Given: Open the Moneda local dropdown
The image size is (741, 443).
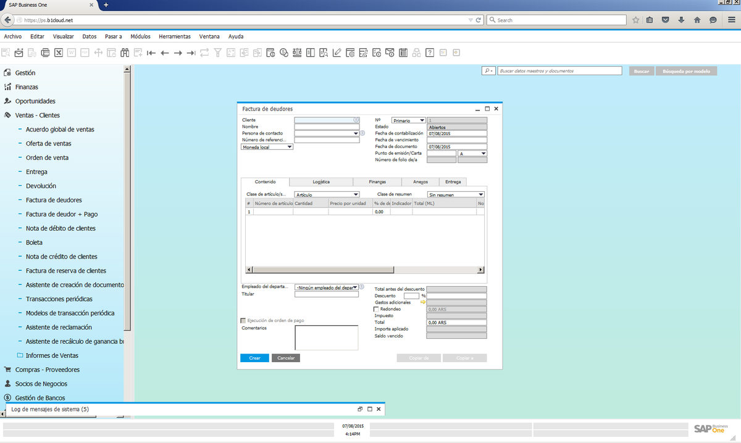Looking at the screenshot, I should 290,147.
